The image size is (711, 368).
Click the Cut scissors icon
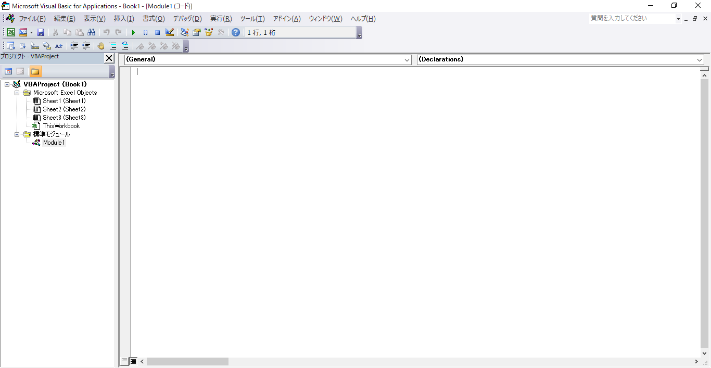[55, 32]
